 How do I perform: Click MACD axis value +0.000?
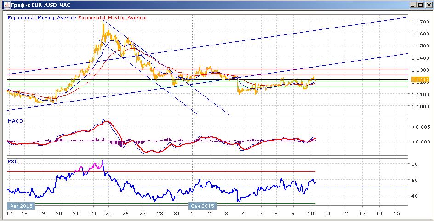coord(420,142)
